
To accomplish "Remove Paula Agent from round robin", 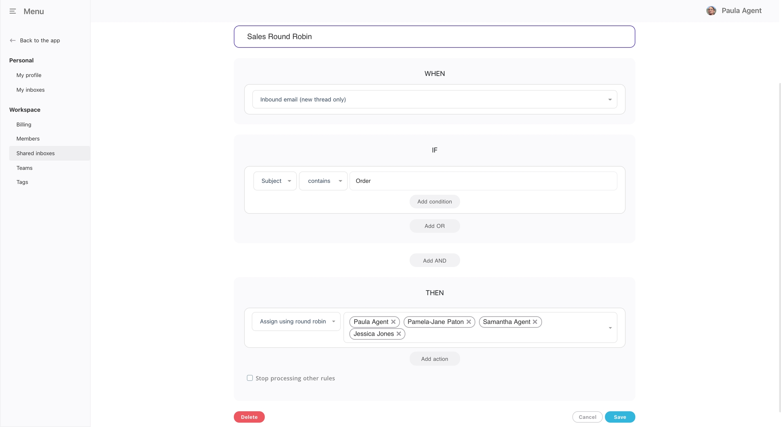I will point(393,322).
